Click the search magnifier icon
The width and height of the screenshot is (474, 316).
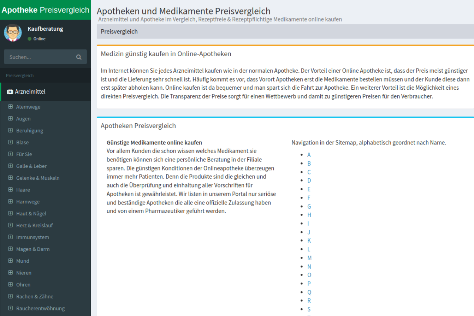point(79,57)
